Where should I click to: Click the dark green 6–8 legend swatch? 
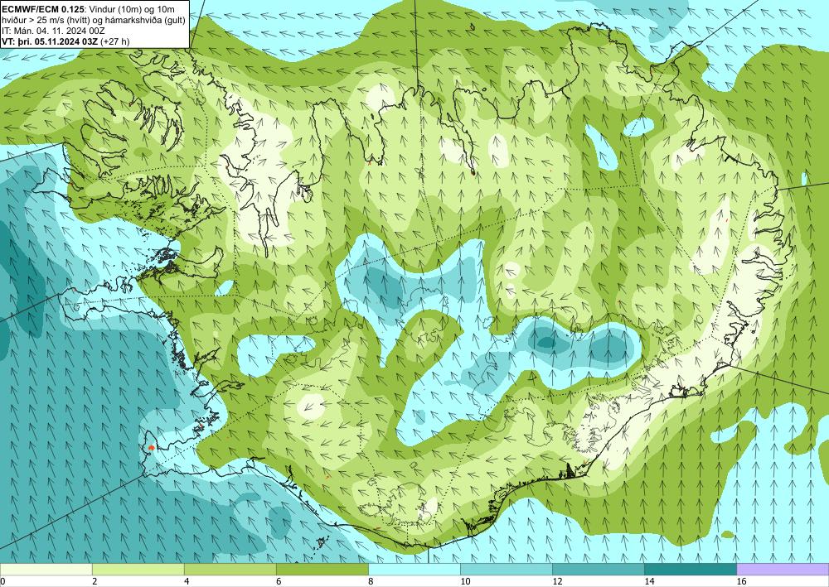click(x=322, y=569)
